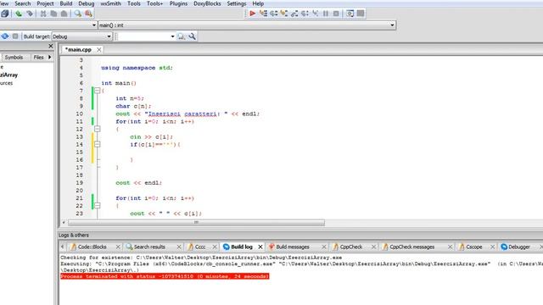Start debugging with the red Debug/Continue arrow
Viewport: 543px width, 305px height.
click(x=252, y=14)
